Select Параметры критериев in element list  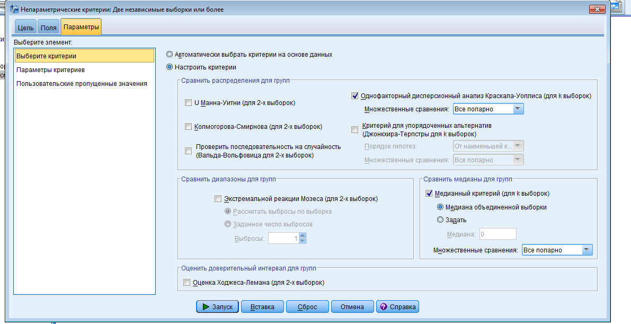click(x=50, y=69)
